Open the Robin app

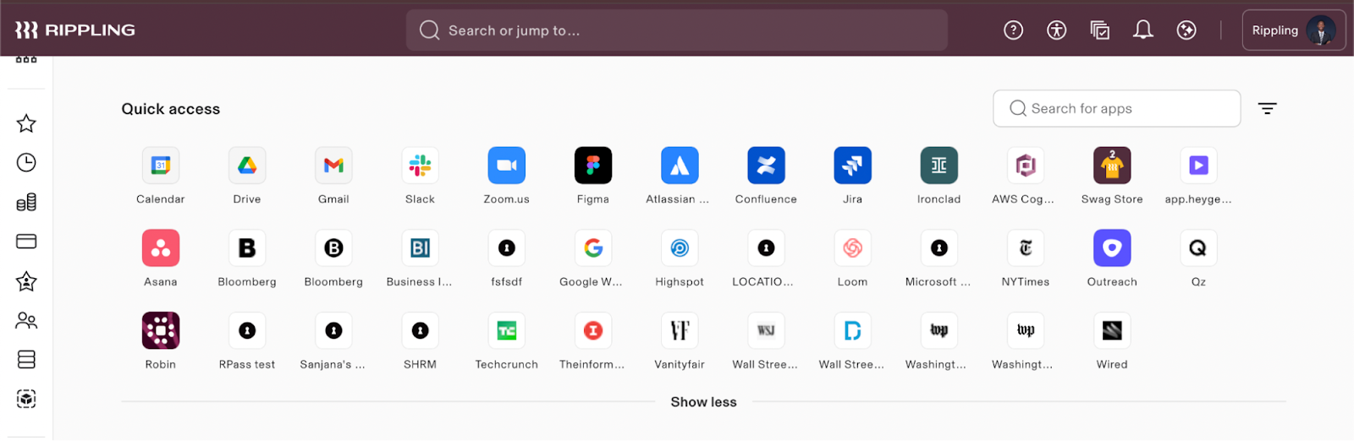[x=161, y=331]
